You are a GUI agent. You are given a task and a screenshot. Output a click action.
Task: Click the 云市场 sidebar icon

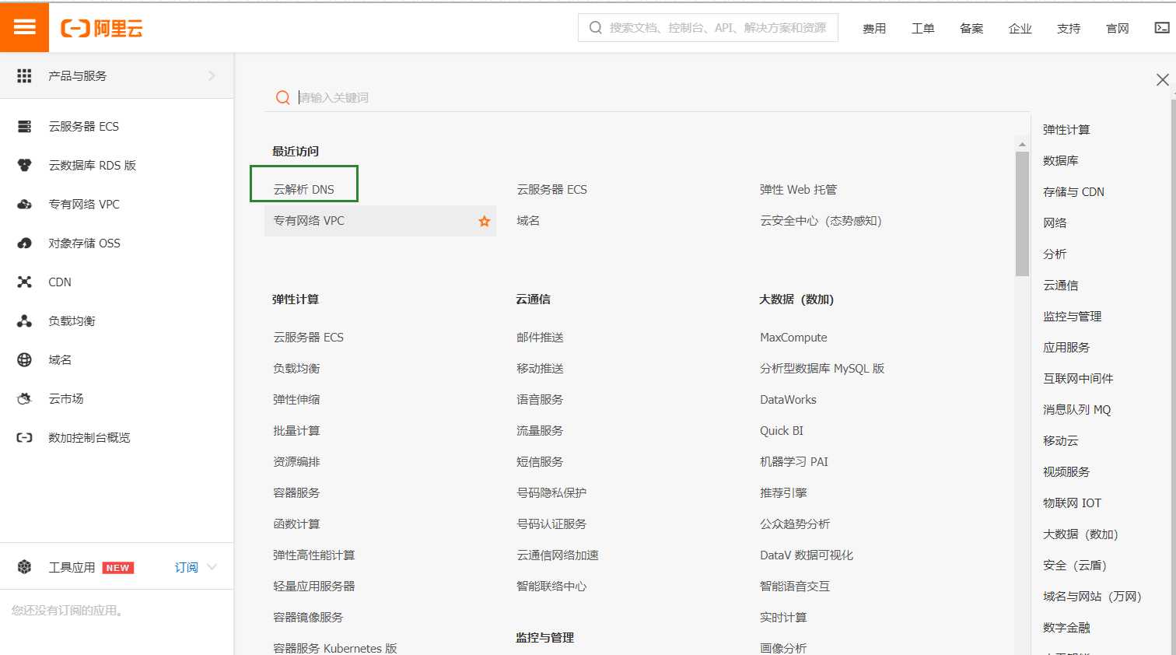point(24,398)
